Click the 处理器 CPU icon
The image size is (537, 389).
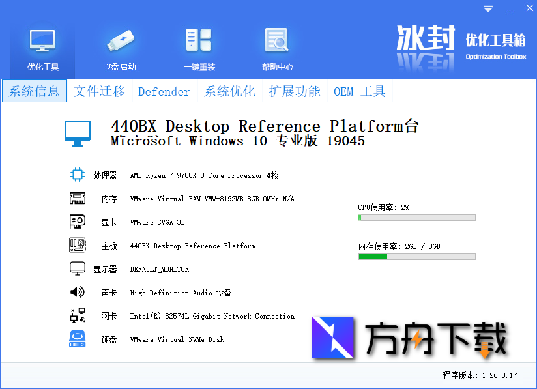coord(78,175)
